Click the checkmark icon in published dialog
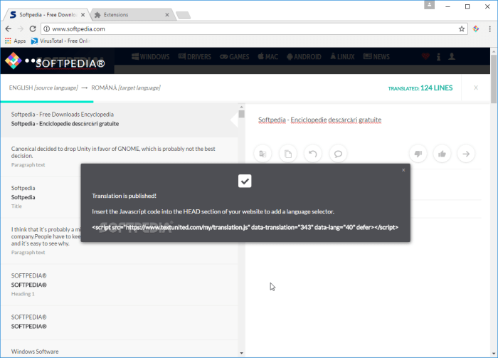This screenshot has height=358, width=498. click(245, 181)
